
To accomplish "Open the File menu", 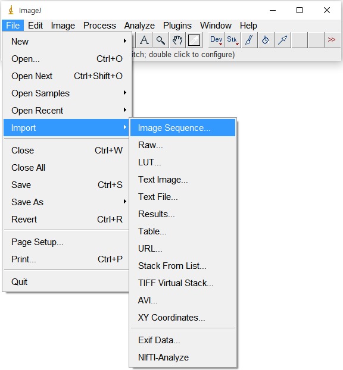I will coord(13,26).
